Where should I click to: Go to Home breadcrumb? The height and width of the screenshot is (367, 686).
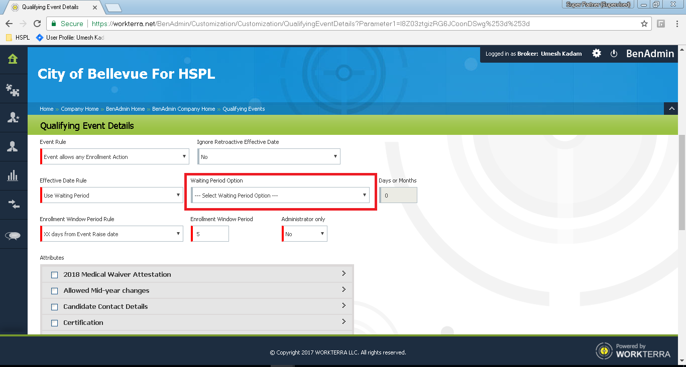coord(46,109)
